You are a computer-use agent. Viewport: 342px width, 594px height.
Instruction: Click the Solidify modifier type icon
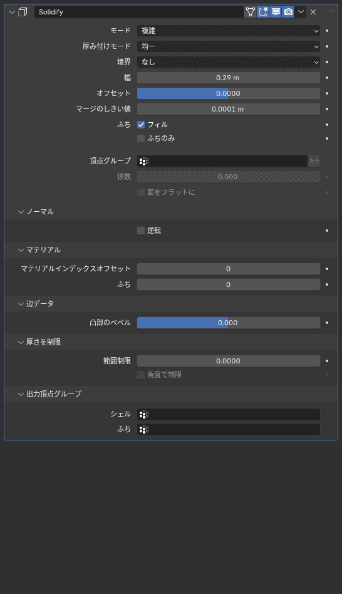(23, 12)
